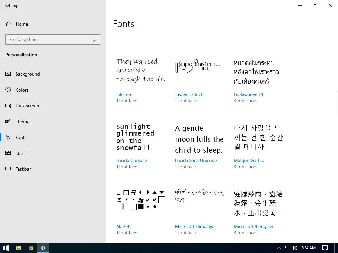338x253 pixels.
Task: Go to the Background settings page
Action: click(53, 74)
